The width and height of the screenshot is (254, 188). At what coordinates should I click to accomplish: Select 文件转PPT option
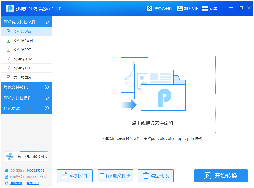pos(26,50)
